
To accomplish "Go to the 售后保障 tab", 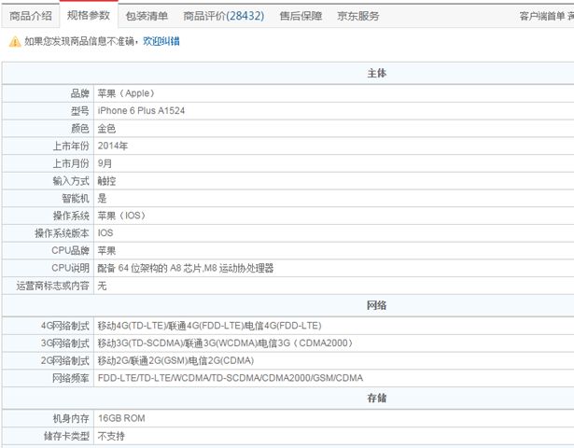I will coord(301,16).
